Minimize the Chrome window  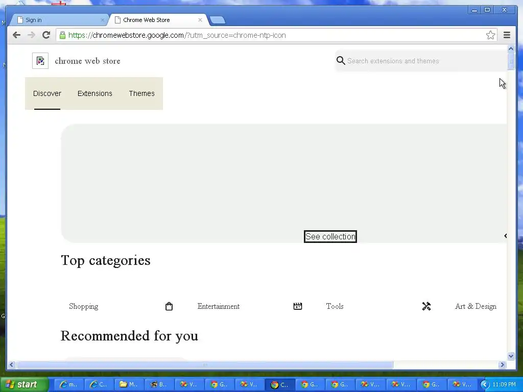[474, 10]
